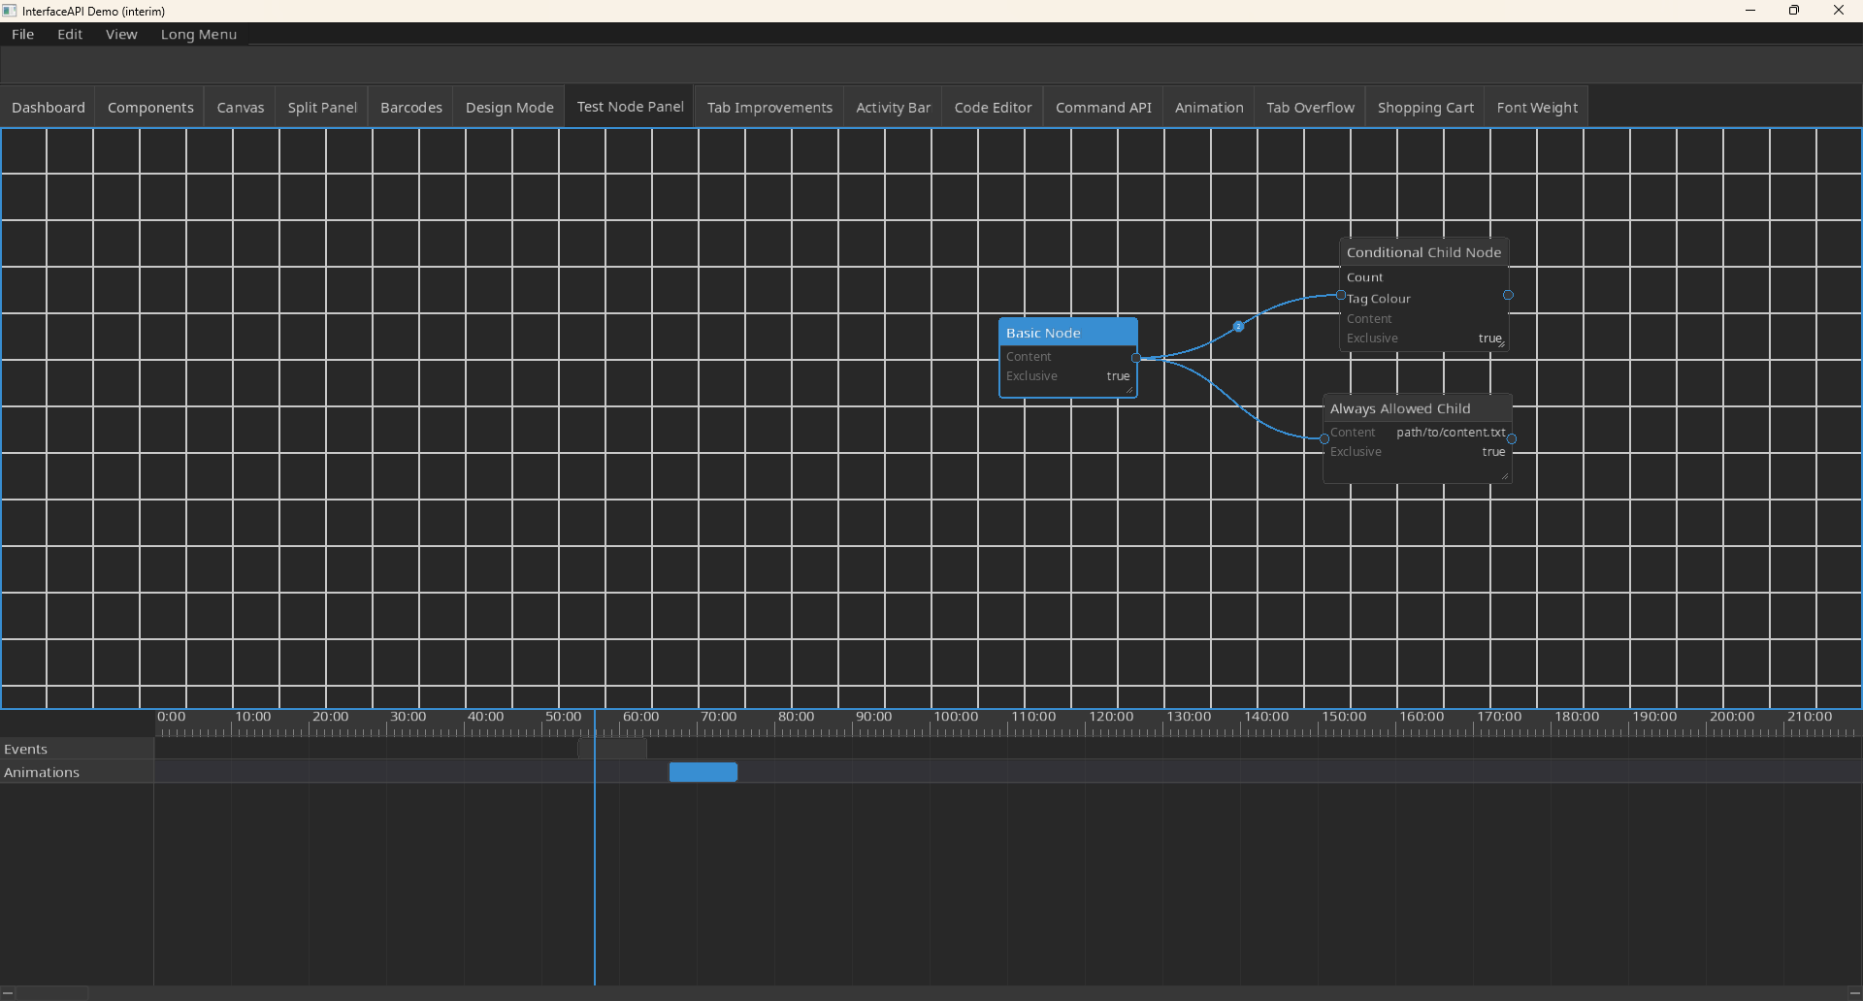
Task: Toggle the Exclusive true value in Basic Node
Action: (1118, 376)
